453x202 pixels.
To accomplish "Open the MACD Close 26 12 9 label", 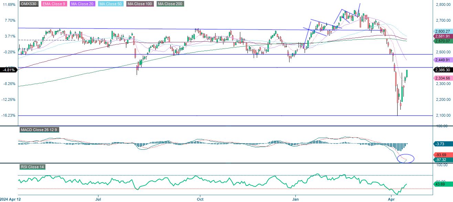I will tap(39, 130).
